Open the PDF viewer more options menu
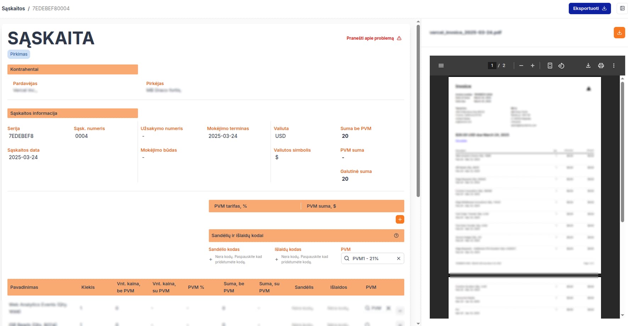The height and width of the screenshot is (326, 628). (614, 66)
